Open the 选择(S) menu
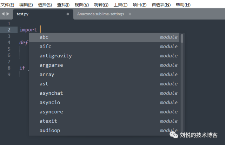This screenshot has width=225, height=145. click(45, 5)
